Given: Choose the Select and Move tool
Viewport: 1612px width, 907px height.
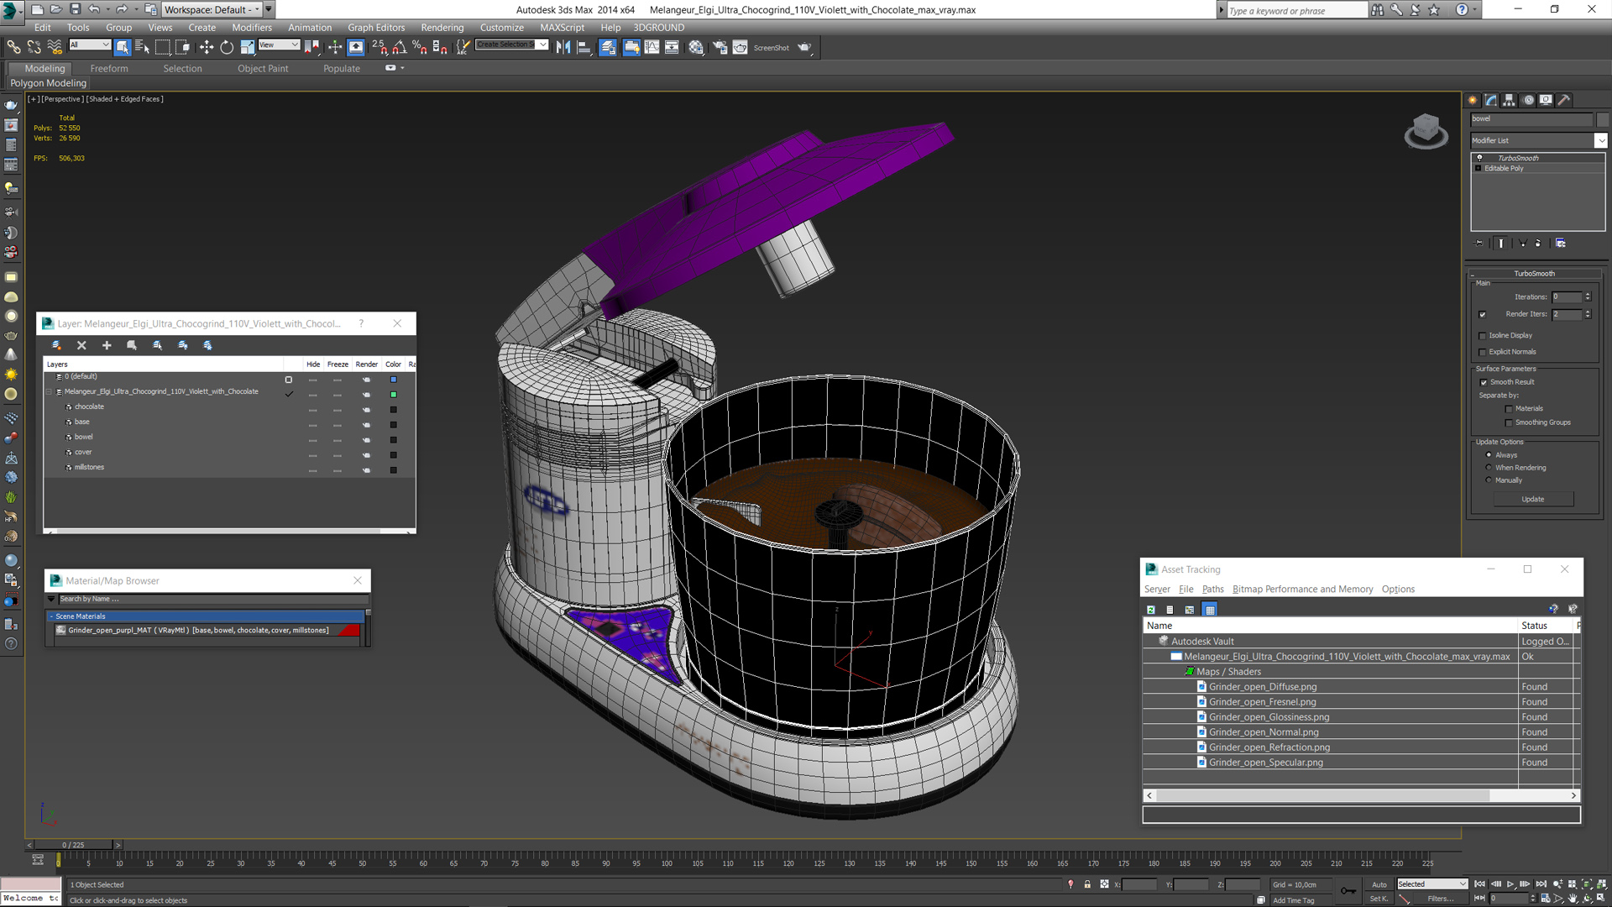Looking at the screenshot, I should (x=207, y=47).
